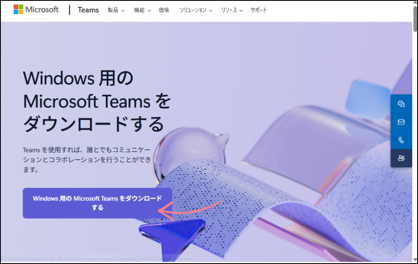This screenshot has height=264, width=418.
Task: Click the paragraph starting with Teams を使用すれば
Action: pyautogui.click(x=87, y=160)
